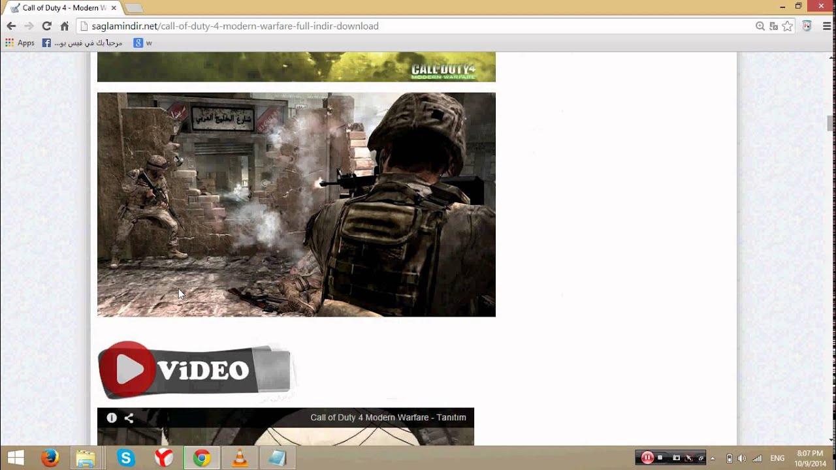Open the browser home page
This screenshot has width=836, height=470.
click(x=64, y=26)
